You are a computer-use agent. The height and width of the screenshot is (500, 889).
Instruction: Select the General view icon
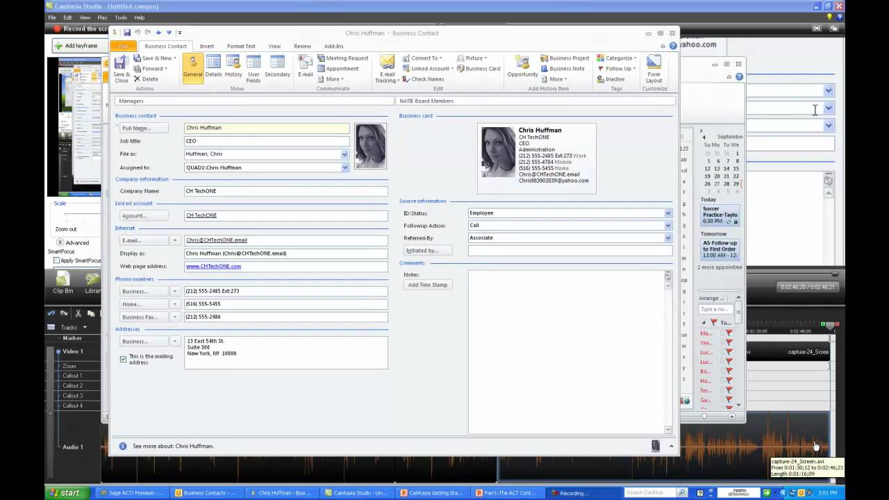point(193,68)
